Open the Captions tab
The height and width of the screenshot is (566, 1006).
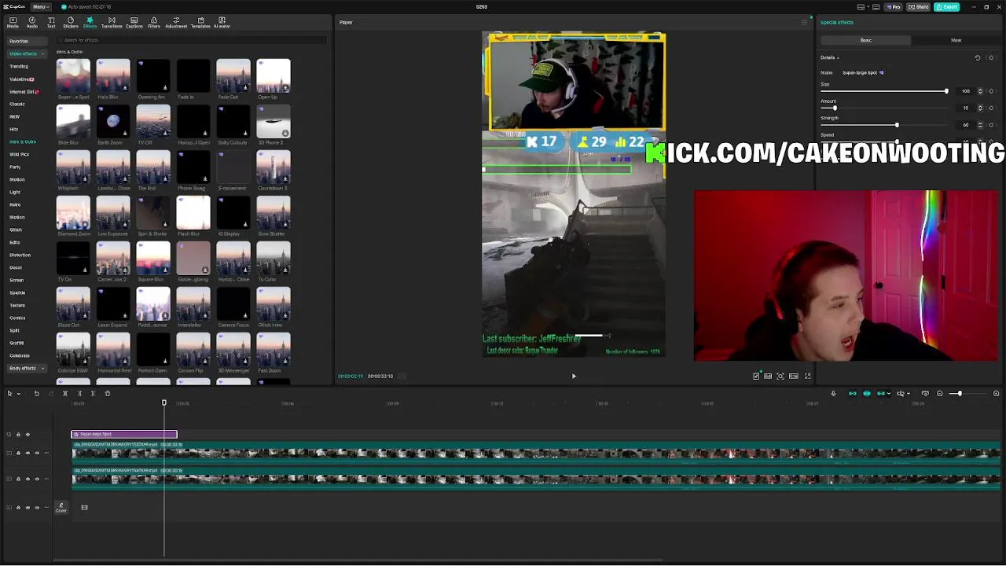[134, 22]
